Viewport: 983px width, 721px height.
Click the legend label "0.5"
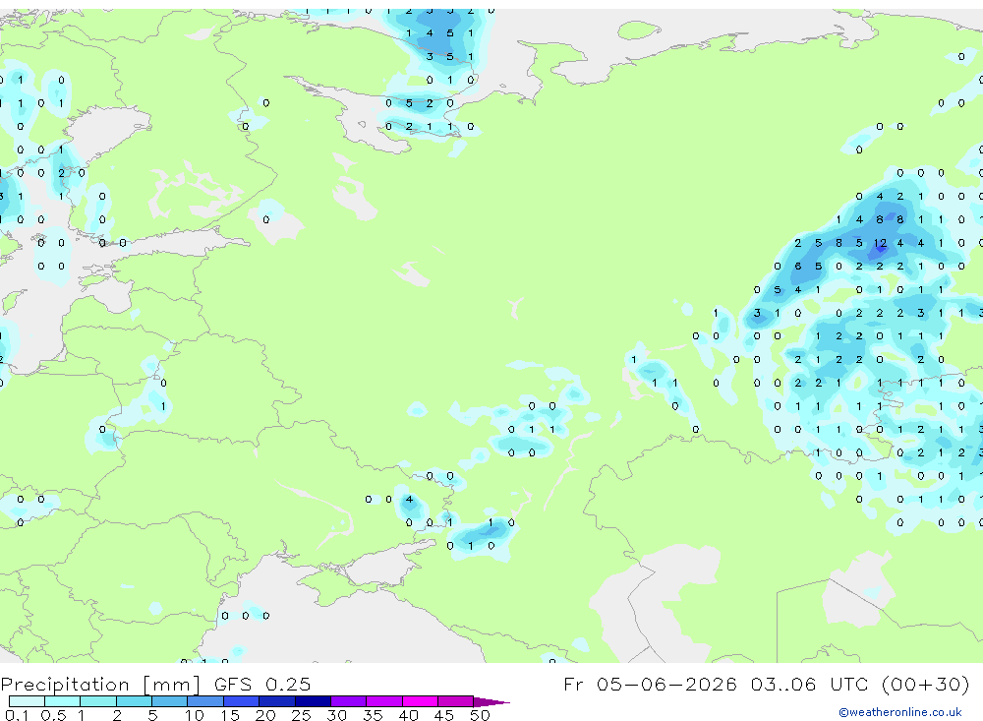coord(53,715)
